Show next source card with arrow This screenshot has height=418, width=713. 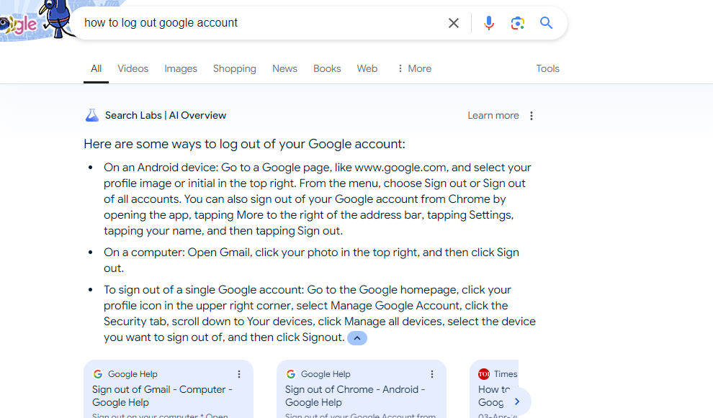coord(517,401)
